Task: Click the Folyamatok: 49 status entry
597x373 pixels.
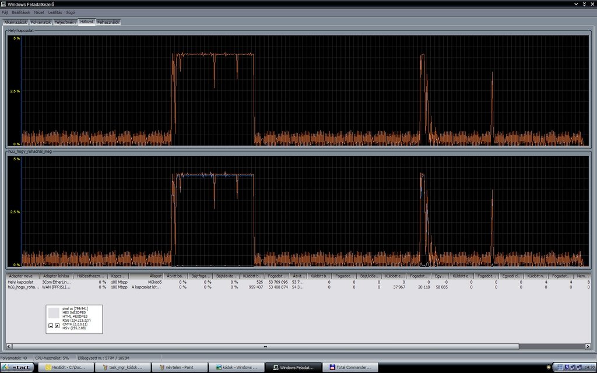Action: pyautogui.click(x=14, y=358)
